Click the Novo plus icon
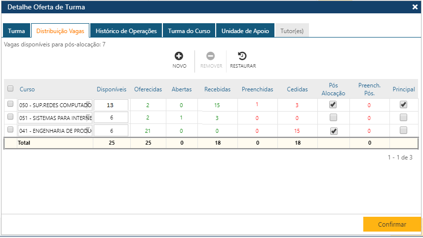Viewport: 423px width, 238px height. (179, 56)
